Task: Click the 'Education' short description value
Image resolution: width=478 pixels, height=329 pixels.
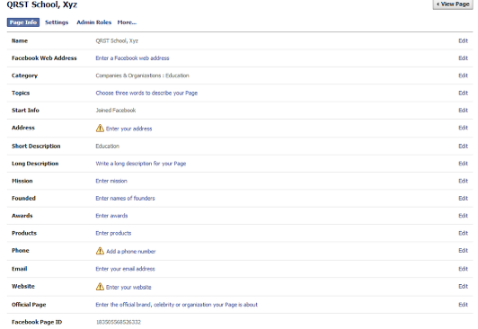Action: pyautogui.click(x=107, y=146)
